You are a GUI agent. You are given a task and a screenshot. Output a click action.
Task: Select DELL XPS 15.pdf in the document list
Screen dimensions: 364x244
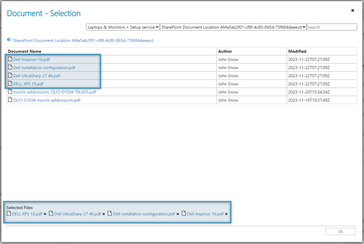28,84
